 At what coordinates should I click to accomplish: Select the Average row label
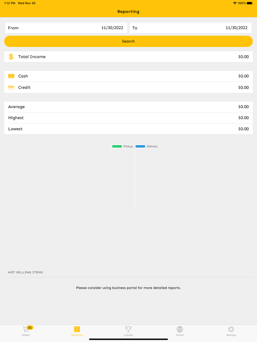click(17, 107)
